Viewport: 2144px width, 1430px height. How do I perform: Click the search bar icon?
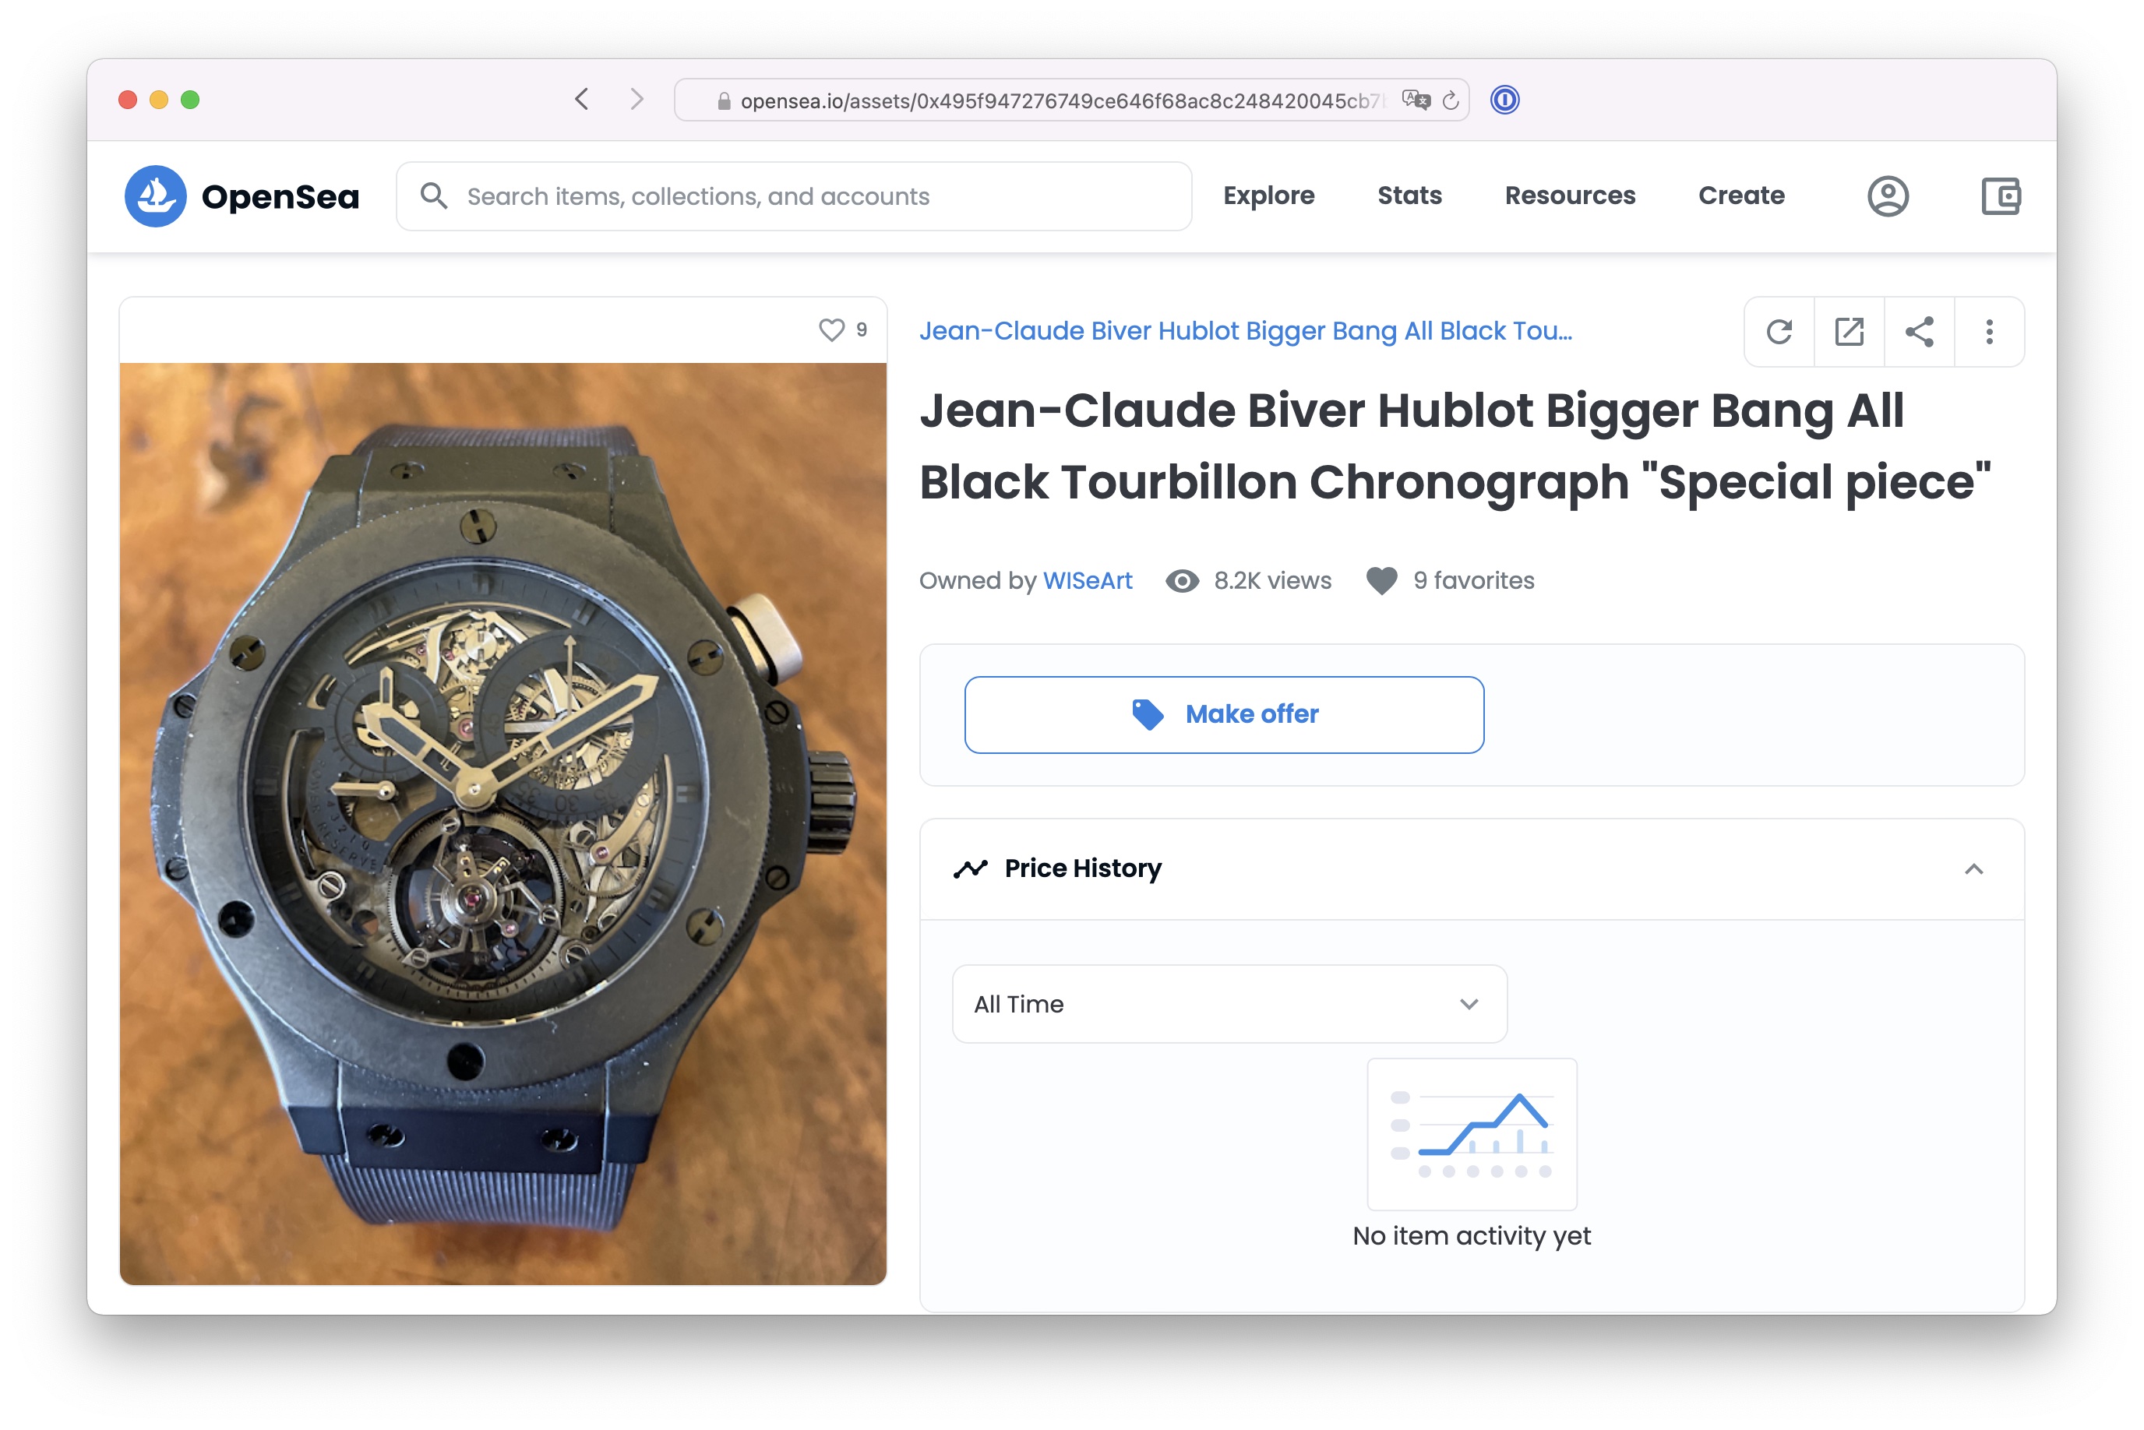tap(434, 195)
